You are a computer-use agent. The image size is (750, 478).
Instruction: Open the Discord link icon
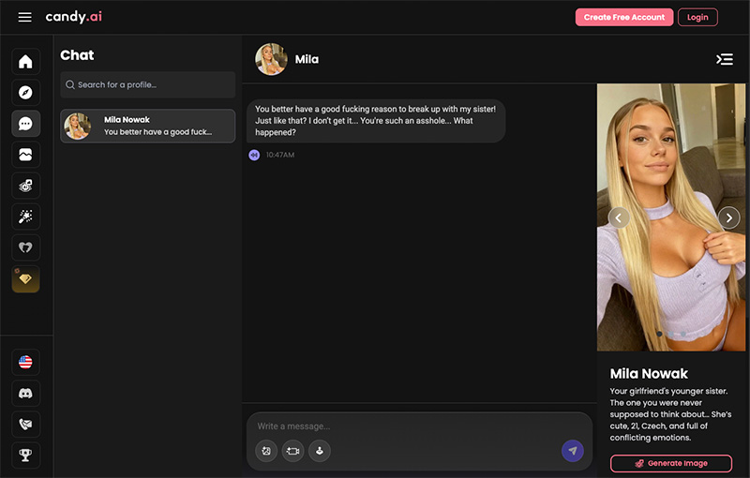pos(25,393)
